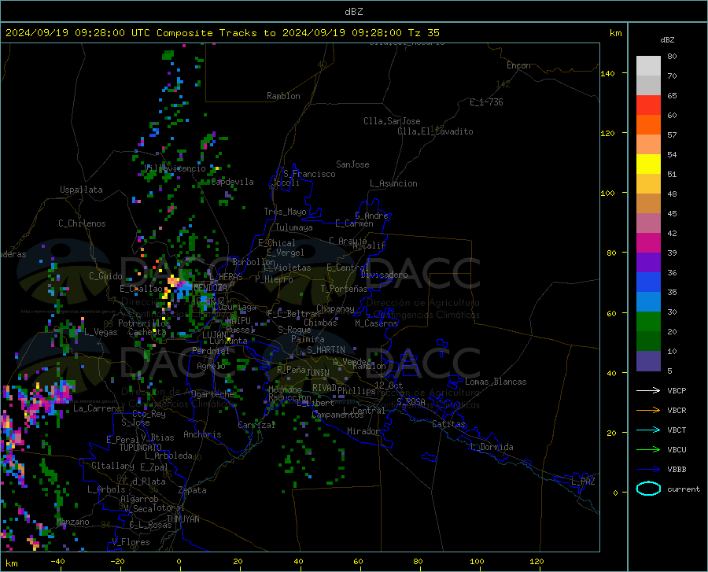Click the Lomas_Blancas label

(496, 382)
